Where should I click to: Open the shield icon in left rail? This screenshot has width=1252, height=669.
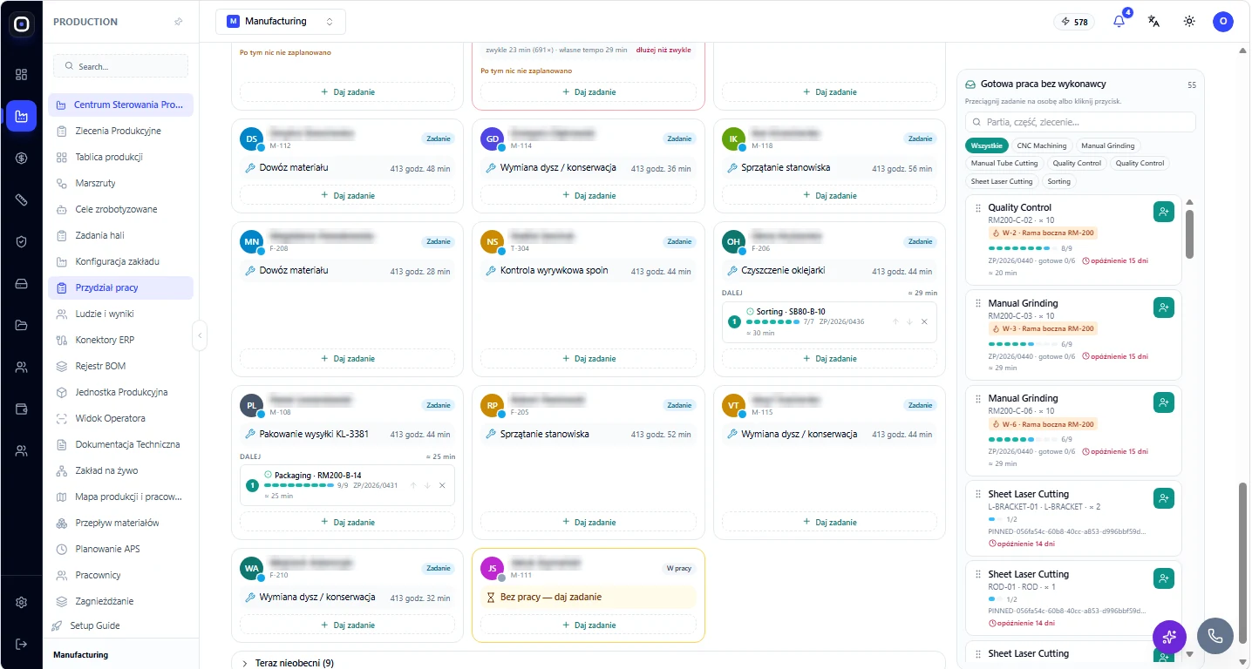(22, 241)
